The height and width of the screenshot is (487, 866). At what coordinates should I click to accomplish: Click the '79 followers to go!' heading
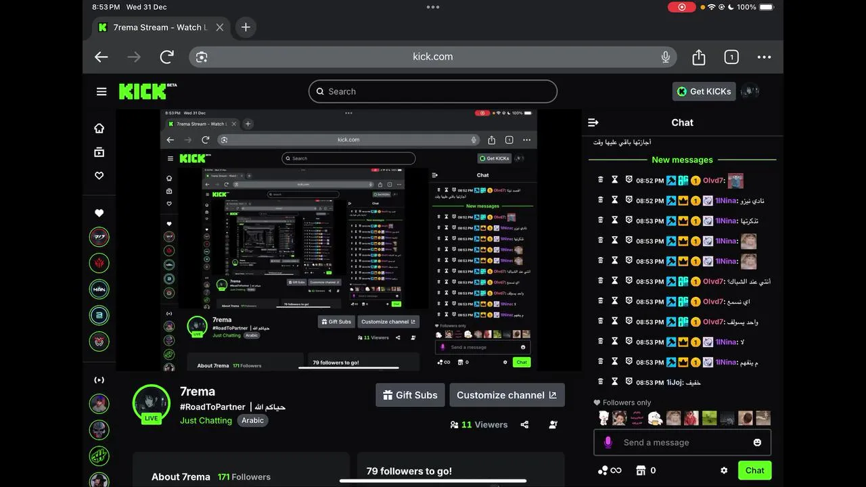pyautogui.click(x=409, y=471)
